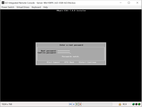
Task: Open the Keyboard menu
Action: (x=36, y=7)
